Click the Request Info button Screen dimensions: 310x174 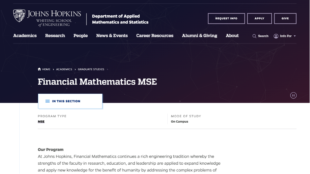[226, 19]
